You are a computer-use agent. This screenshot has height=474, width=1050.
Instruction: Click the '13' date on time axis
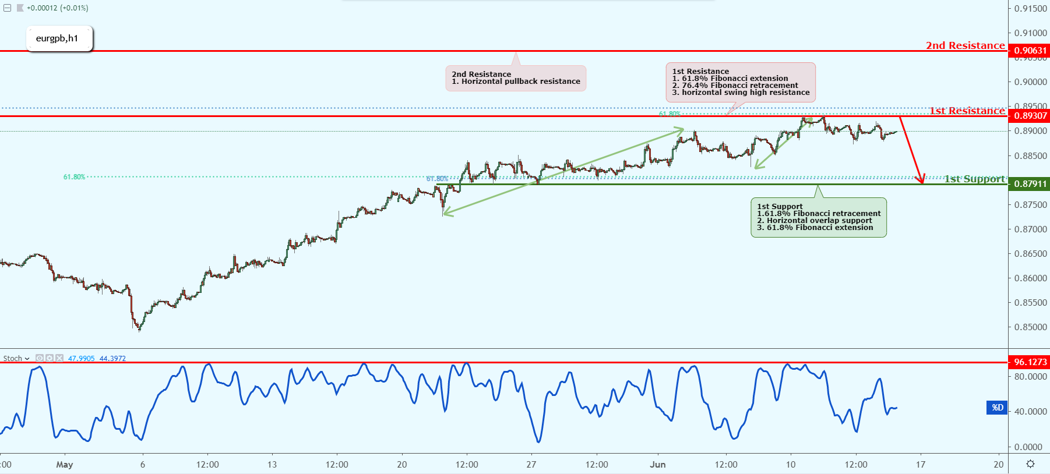coord(272,464)
